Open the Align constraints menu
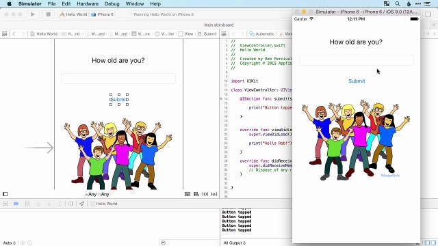The width and height of the screenshot is (438, 246). tap(196, 194)
